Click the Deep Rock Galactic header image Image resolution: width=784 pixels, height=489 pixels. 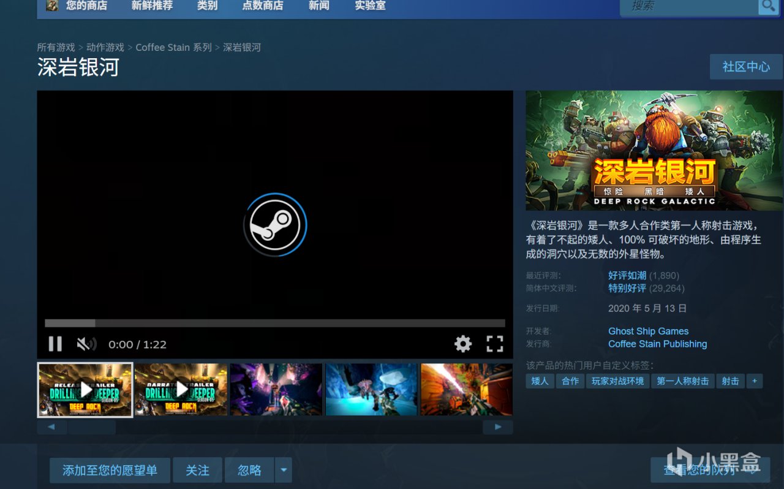pos(654,151)
